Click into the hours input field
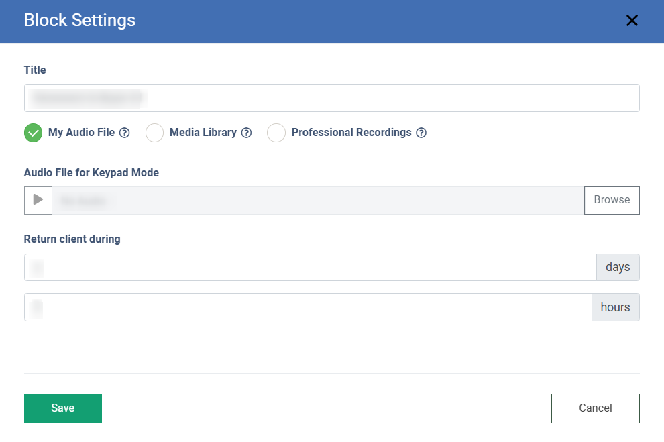Screen dimensions: 664x442 [307, 307]
